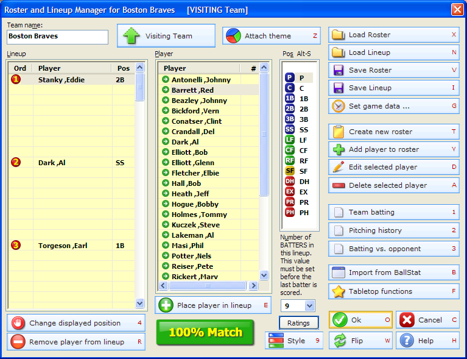The width and height of the screenshot is (467, 359).
Task: Click Load Roster
Action: point(394,35)
